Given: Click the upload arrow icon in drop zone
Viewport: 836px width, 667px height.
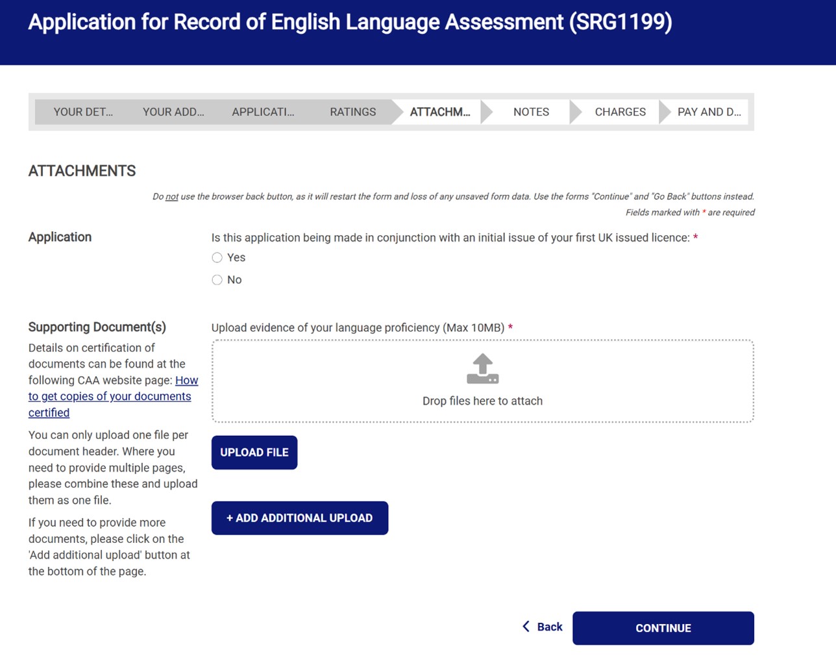Looking at the screenshot, I should pyautogui.click(x=482, y=368).
